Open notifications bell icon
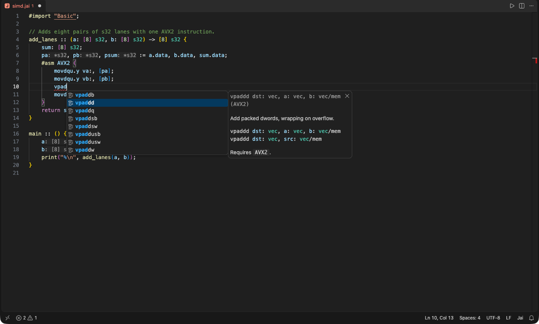Screen dimensions: 539x324 pos(531,318)
